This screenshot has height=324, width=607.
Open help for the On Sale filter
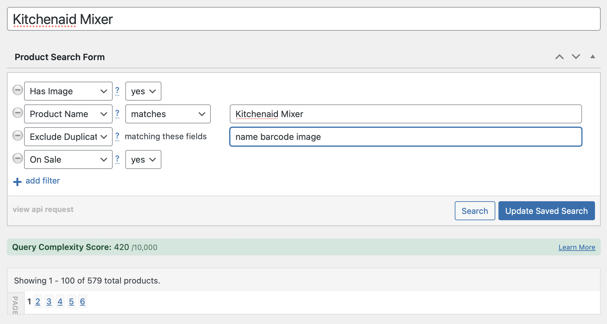[117, 159]
